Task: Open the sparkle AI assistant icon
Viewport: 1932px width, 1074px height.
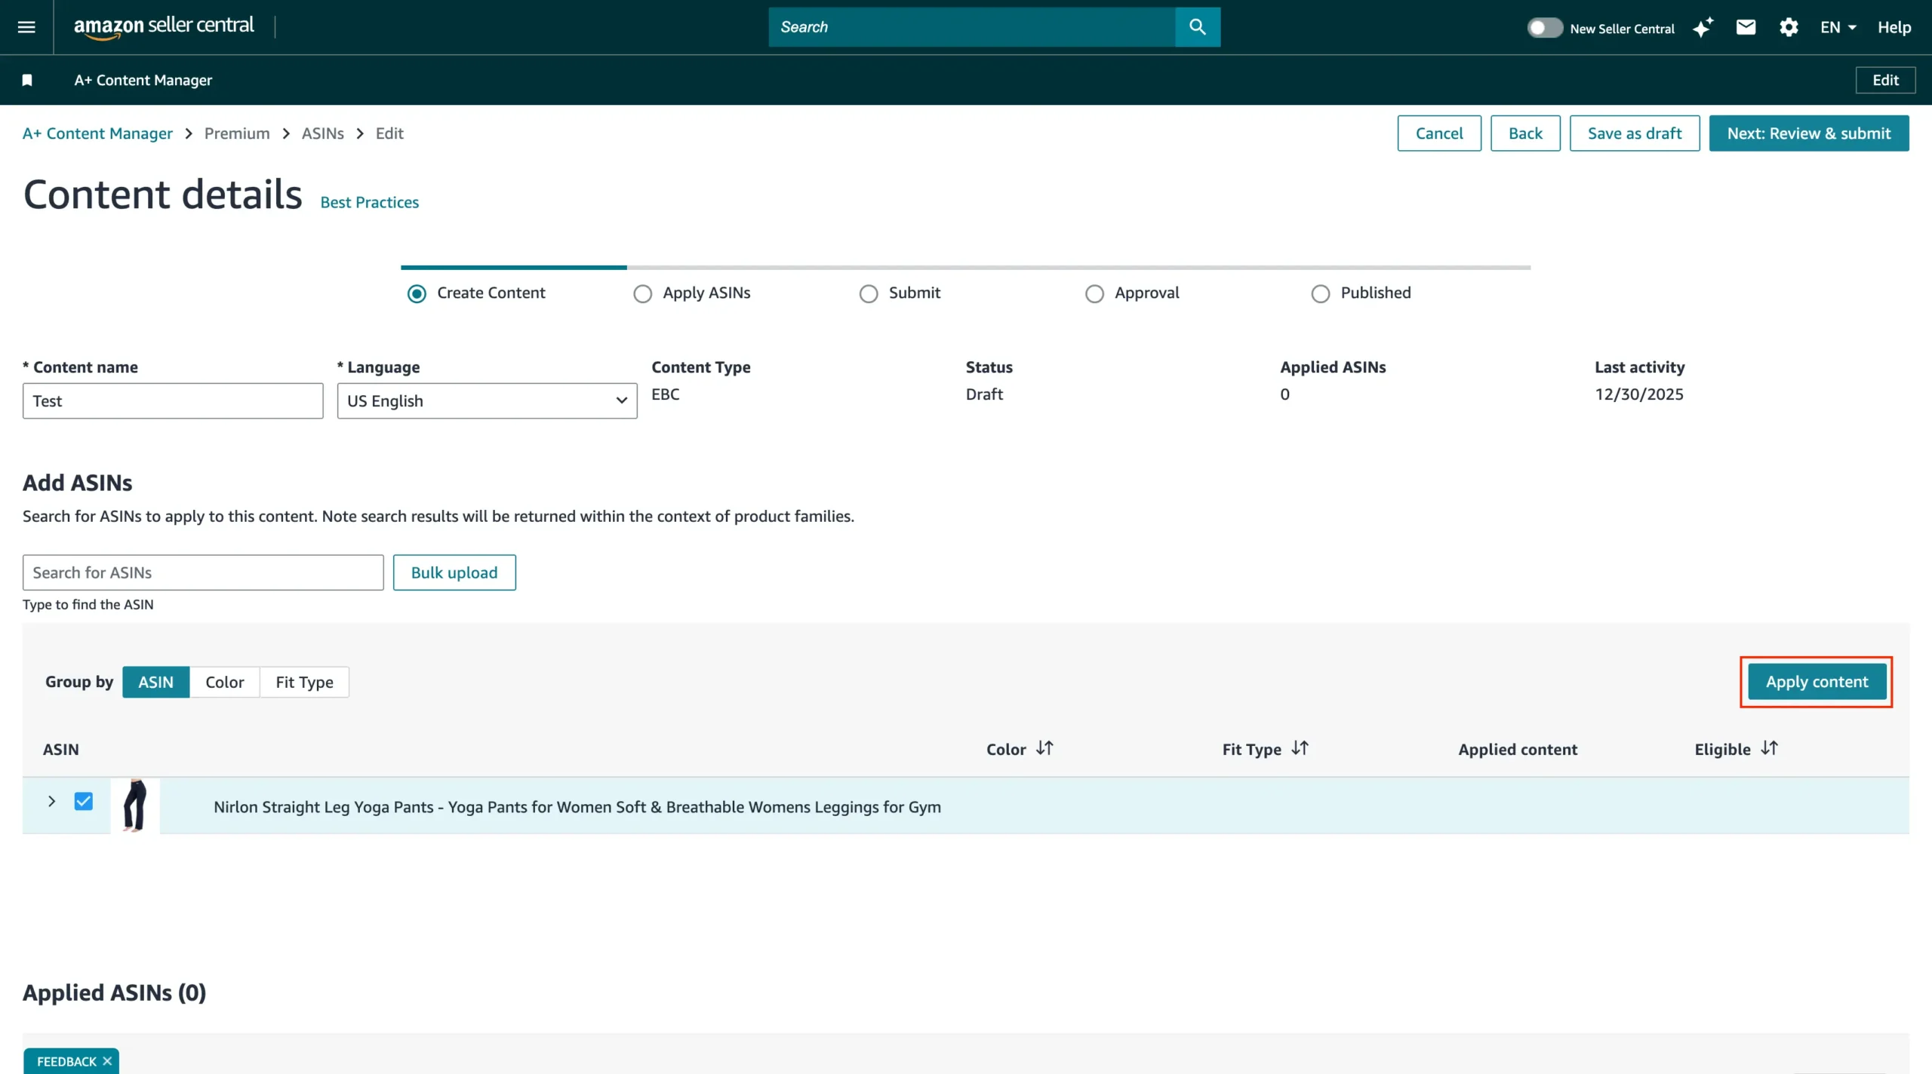Action: point(1703,28)
